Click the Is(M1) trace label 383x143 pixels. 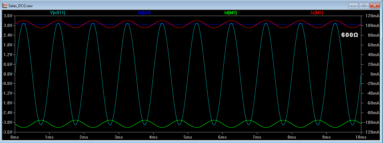pos(317,13)
